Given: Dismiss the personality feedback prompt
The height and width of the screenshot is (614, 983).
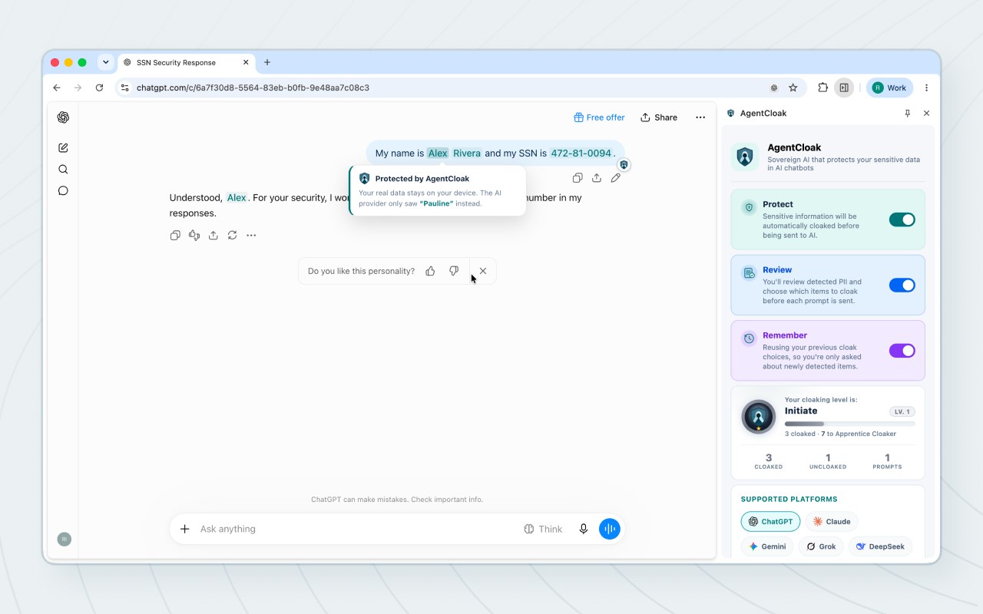Looking at the screenshot, I should [x=483, y=271].
